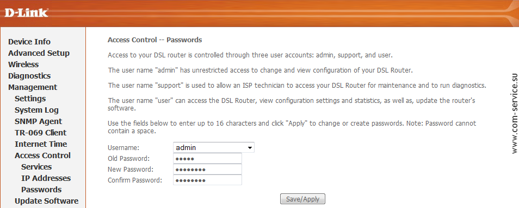Expand the Access Control submenu
Screen dimensions: 519x208
(42, 155)
